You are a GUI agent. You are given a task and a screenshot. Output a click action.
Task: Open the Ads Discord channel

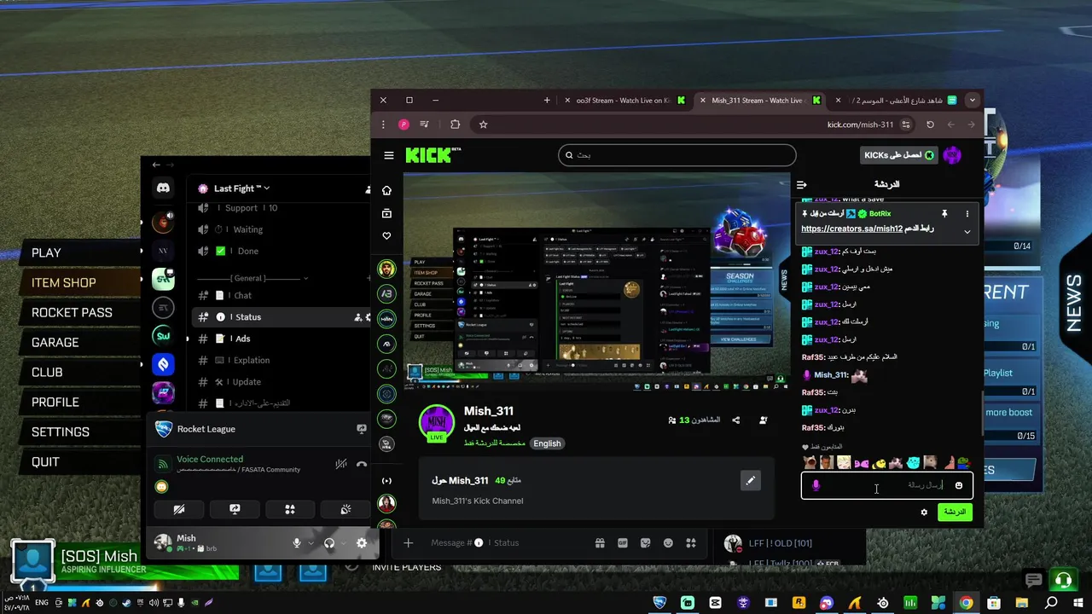pyautogui.click(x=282, y=339)
